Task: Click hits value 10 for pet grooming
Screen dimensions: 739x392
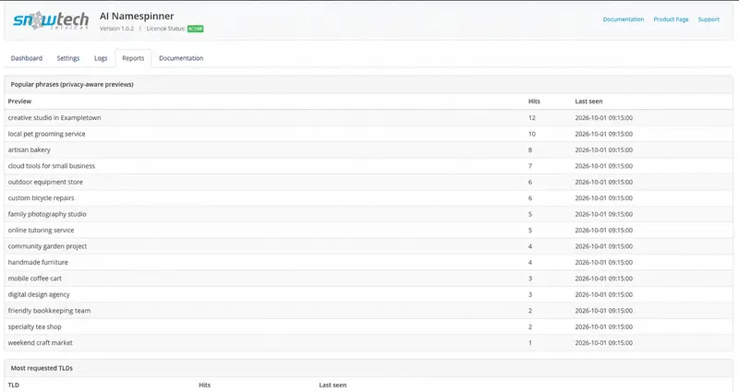Action: click(x=532, y=134)
